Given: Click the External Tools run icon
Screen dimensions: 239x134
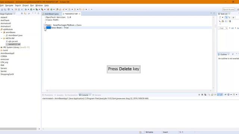Looking at the screenshot, I should 42,9.
